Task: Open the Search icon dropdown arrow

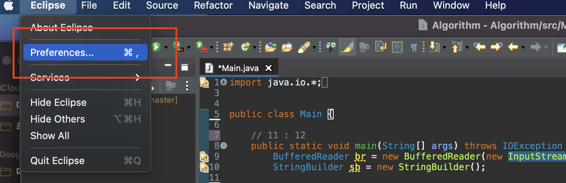Action: click(314, 48)
